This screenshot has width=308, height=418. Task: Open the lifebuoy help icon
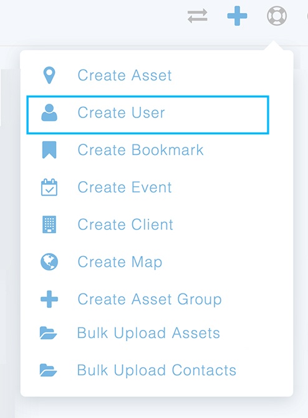click(277, 16)
